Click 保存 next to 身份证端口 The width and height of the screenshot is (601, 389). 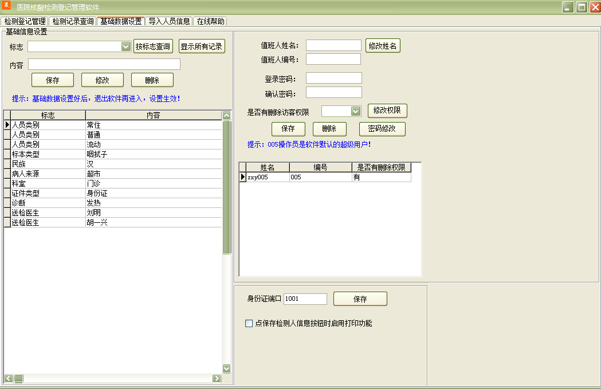(x=360, y=299)
